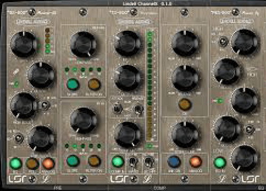Select the PRE section tab
The height and width of the screenshot is (191, 266).
(x=57, y=188)
